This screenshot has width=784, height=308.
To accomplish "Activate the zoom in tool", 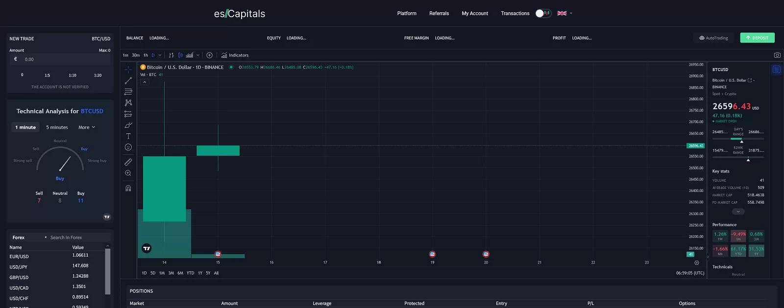I will click(x=128, y=173).
